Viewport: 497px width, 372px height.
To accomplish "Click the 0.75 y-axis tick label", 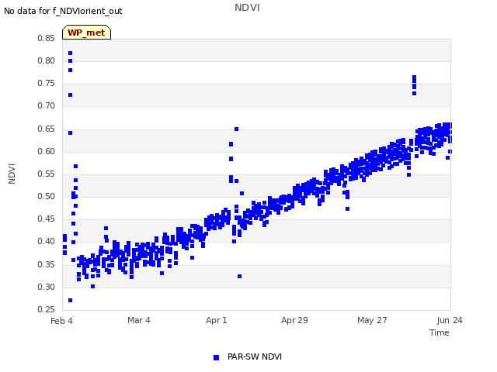I will (47, 83).
